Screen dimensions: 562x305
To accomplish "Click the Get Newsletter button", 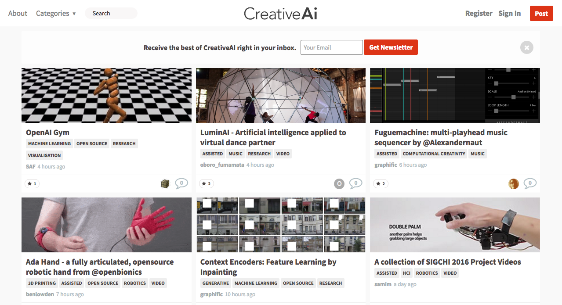I will click(391, 47).
